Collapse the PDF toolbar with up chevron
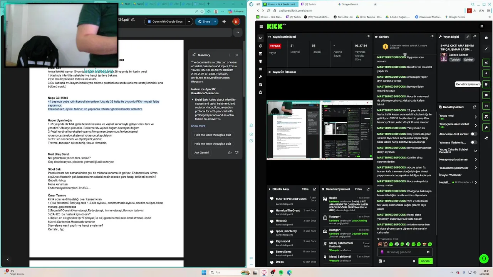The image size is (493, 277). 238,33
